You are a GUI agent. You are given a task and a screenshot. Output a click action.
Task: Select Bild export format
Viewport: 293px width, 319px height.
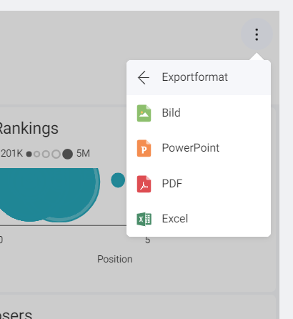tap(199, 113)
